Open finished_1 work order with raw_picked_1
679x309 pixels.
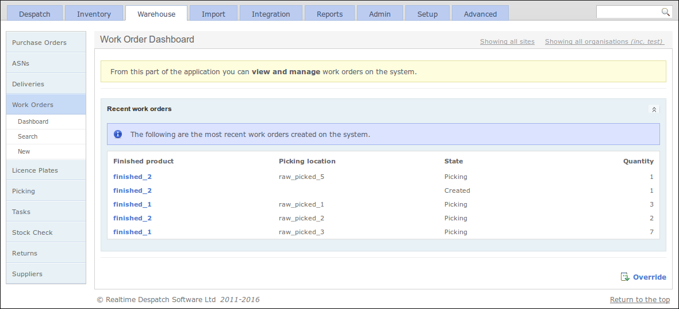[x=132, y=204]
